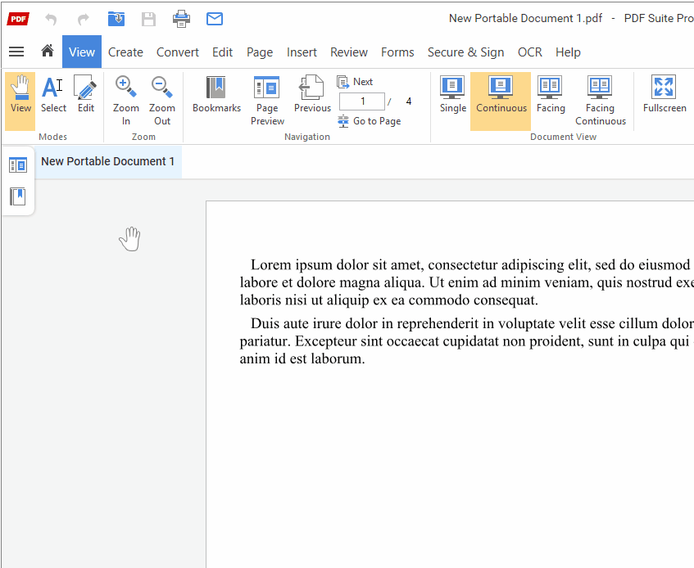Viewport: 694px width, 568px height.
Task: Click the Lorem ipsum paragraph text
Action: coord(466,282)
